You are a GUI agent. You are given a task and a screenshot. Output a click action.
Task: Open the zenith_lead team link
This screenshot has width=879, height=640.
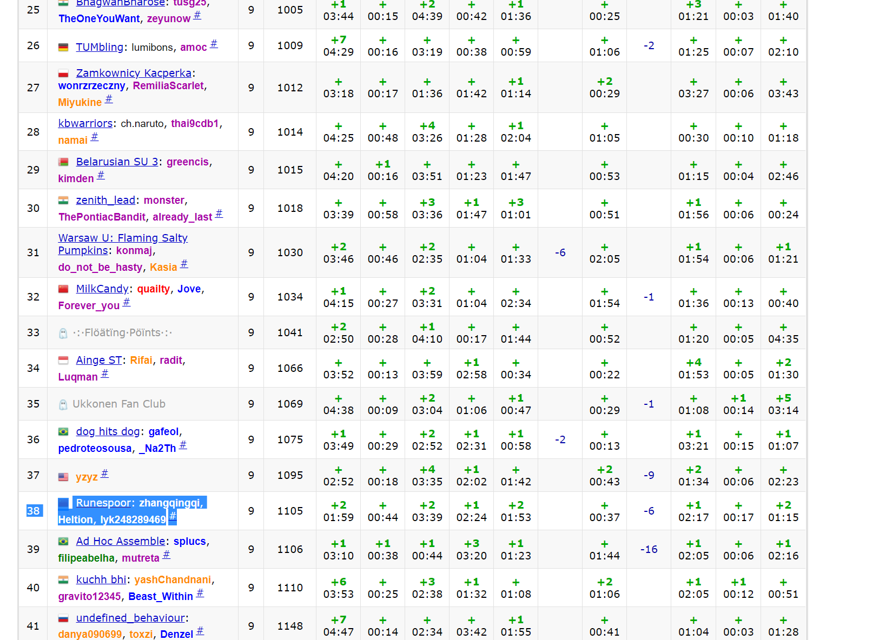pyautogui.click(x=105, y=200)
